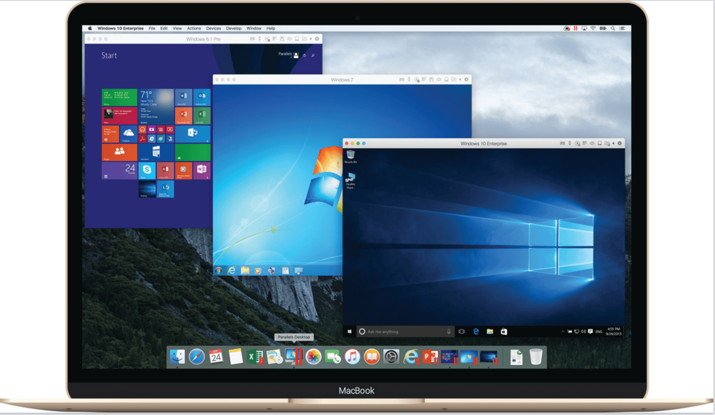Open the Help menu
The image size is (715, 415).
(x=271, y=29)
